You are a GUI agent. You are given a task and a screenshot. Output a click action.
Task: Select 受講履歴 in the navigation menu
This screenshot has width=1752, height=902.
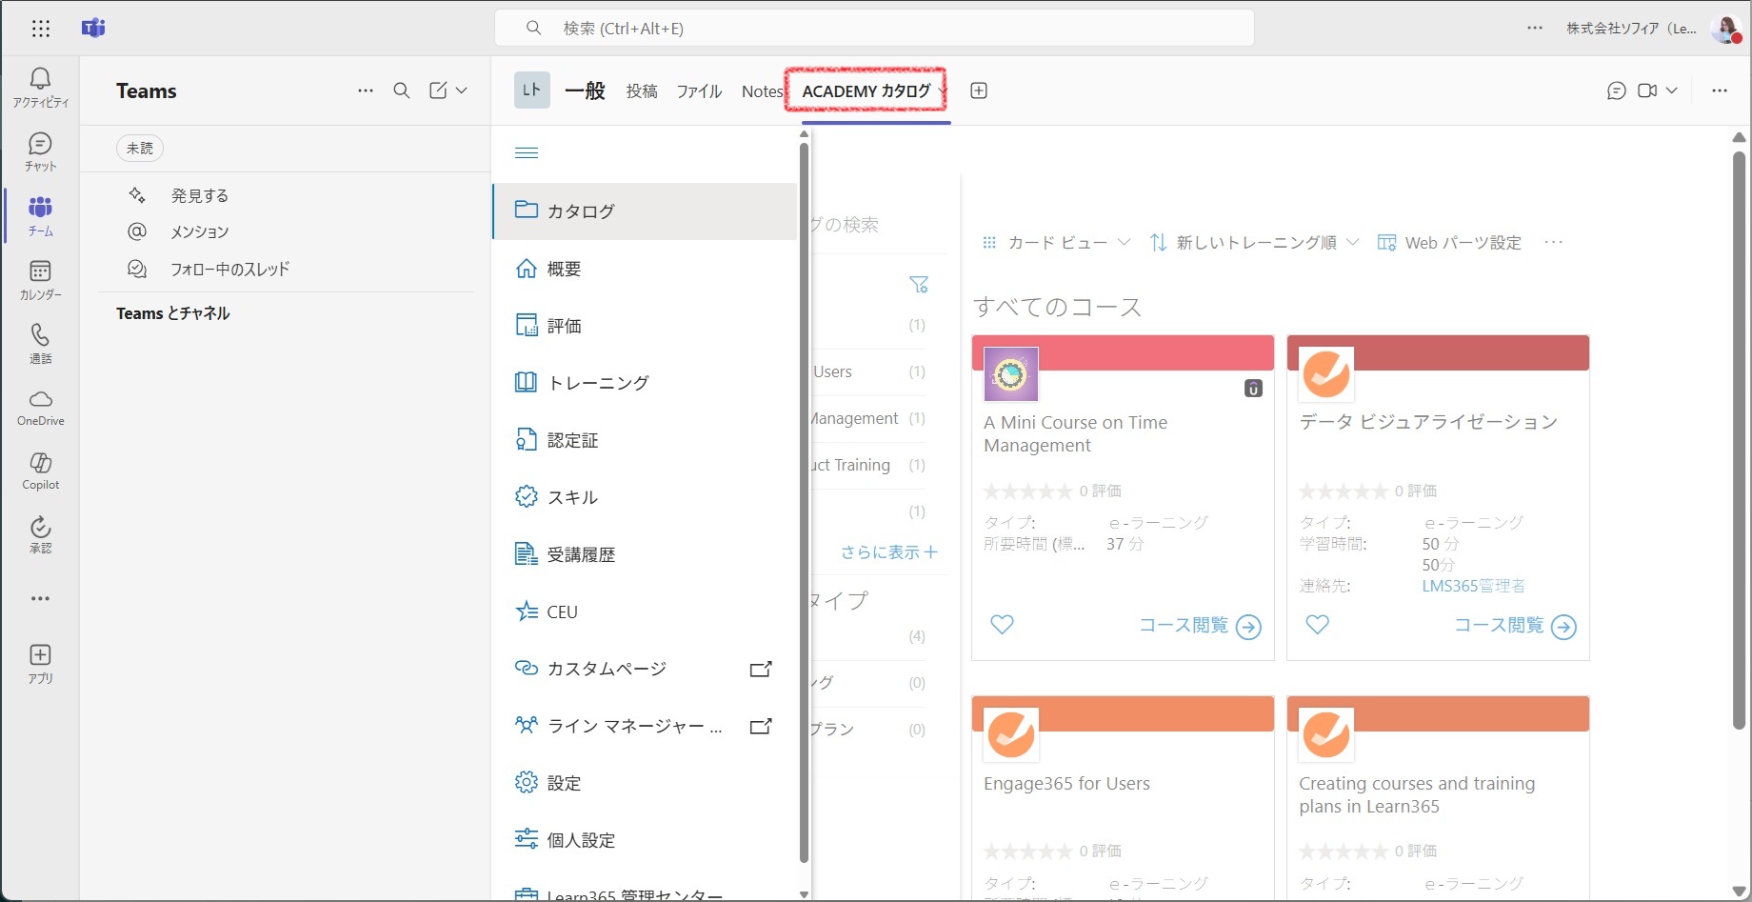click(x=645, y=554)
